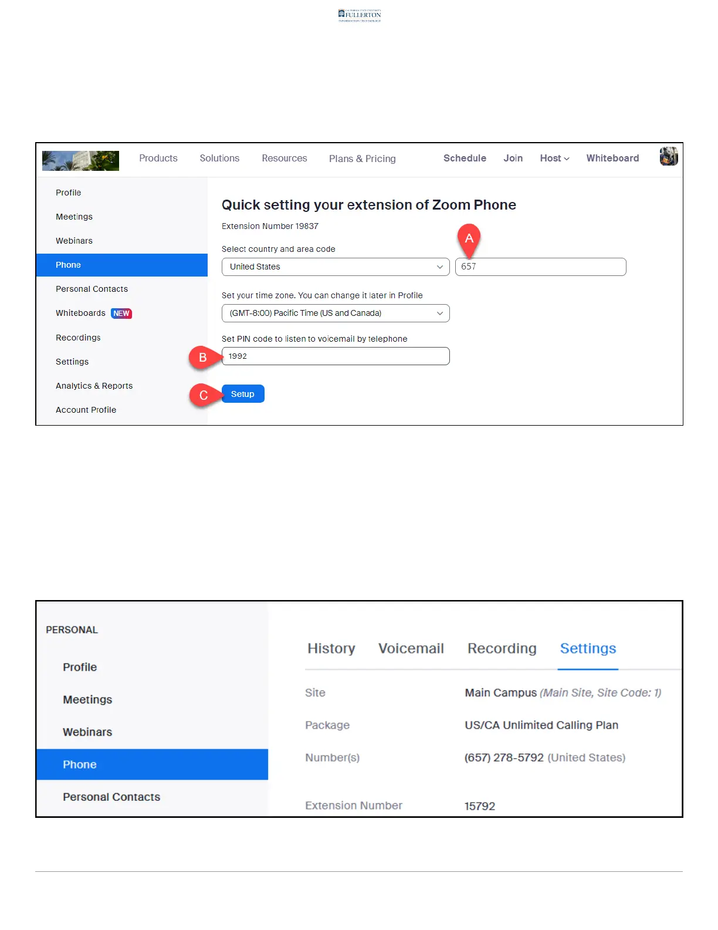Click the 'US/CA Unlimited Calling Plan' text
The width and height of the screenshot is (718, 930).
[x=541, y=726]
